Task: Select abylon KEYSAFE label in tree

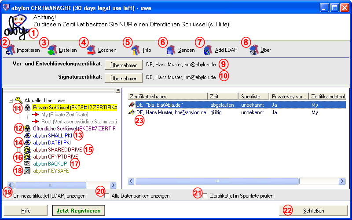Action: [x=51, y=171]
